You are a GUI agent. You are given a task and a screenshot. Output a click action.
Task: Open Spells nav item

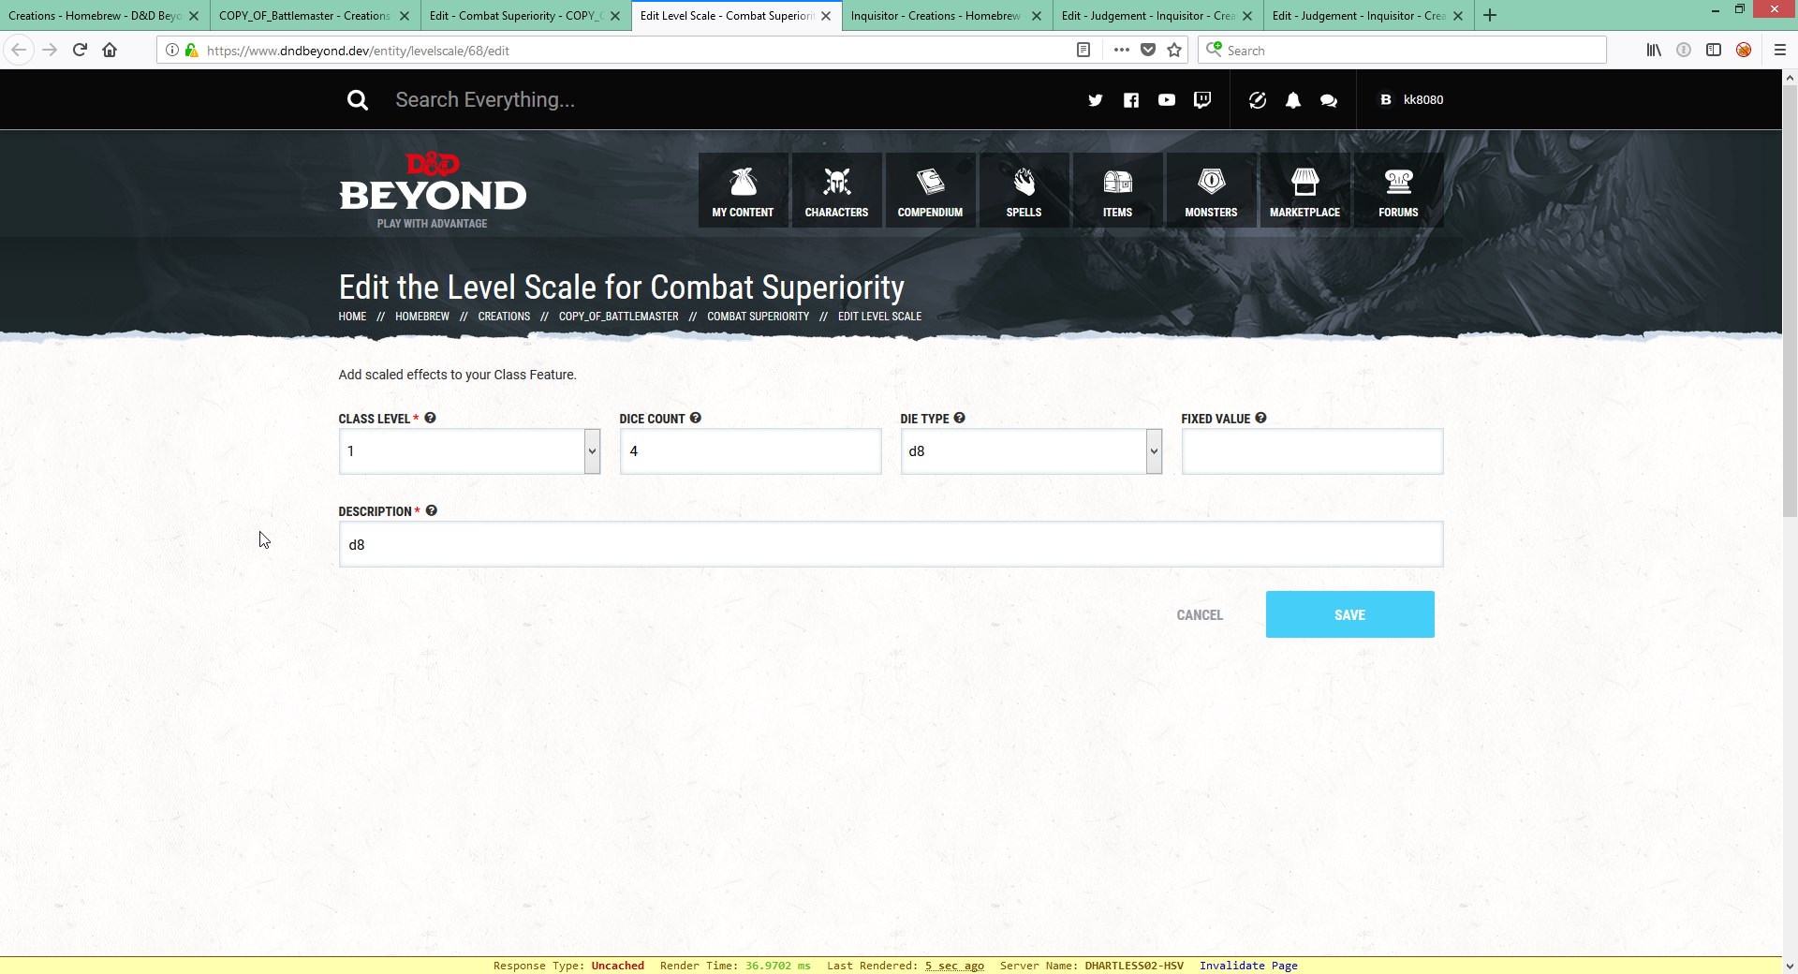point(1024,190)
